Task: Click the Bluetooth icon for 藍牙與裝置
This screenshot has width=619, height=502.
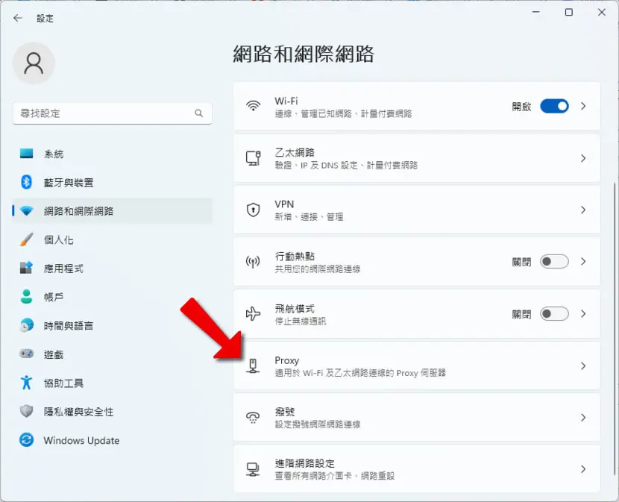Action: tap(26, 182)
